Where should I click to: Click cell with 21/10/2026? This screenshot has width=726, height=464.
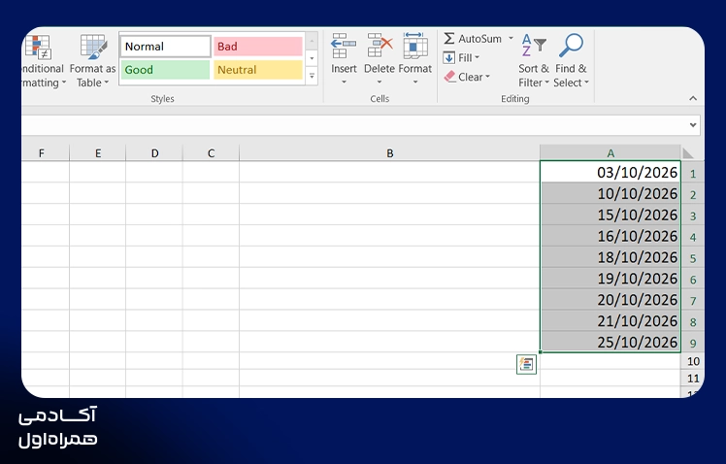pyautogui.click(x=610, y=321)
